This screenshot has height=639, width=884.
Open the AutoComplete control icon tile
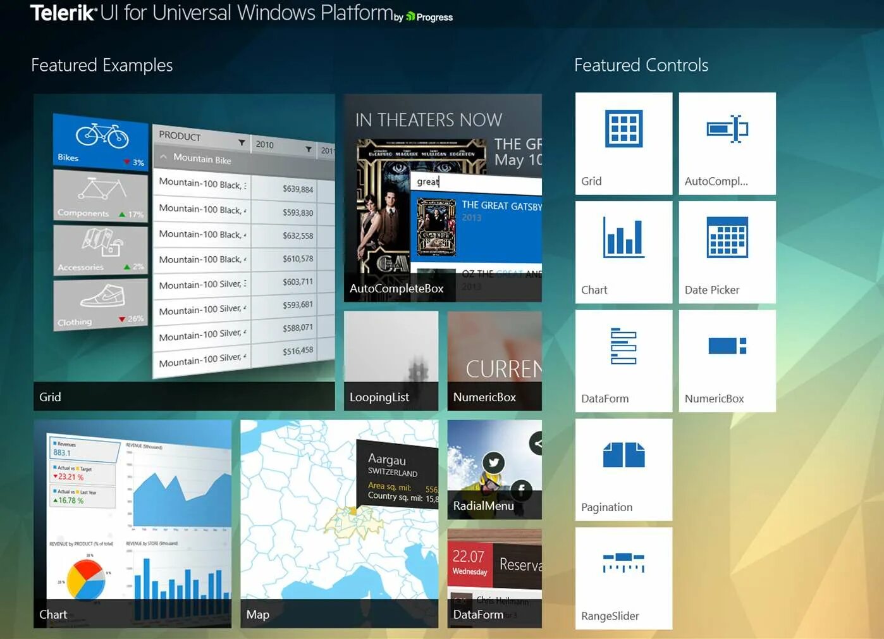727,144
